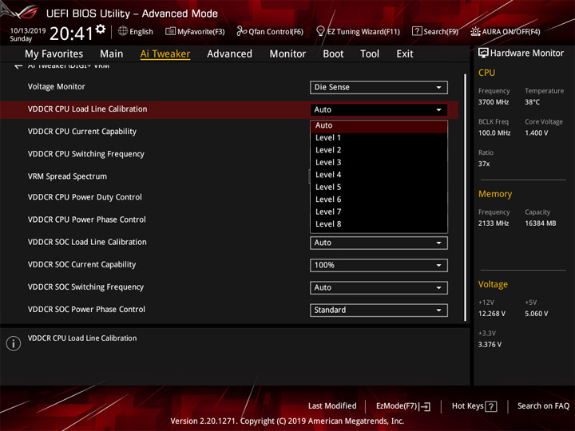Click the Voltage Monitor label
The height and width of the screenshot is (431, 575).
tap(57, 87)
